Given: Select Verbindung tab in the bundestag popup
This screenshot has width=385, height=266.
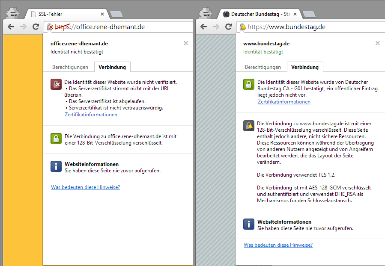Looking at the screenshot, I should [x=305, y=67].
